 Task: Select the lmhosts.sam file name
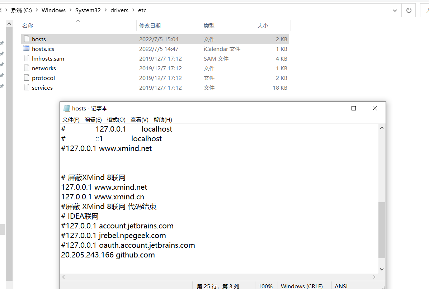[x=48, y=58]
